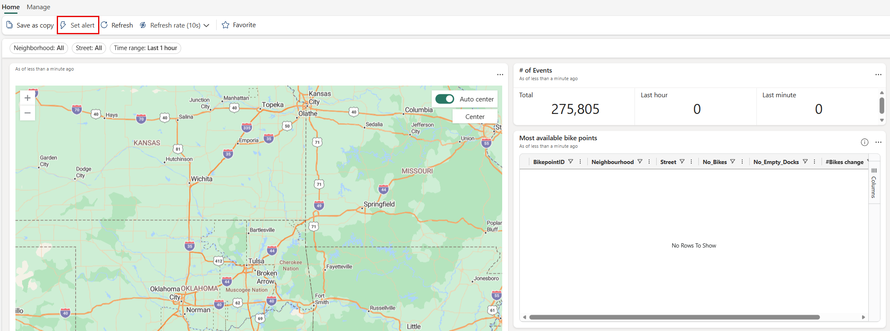Open No_Bikes column menu
The image size is (890, 331).
click(x=742, y=162)
